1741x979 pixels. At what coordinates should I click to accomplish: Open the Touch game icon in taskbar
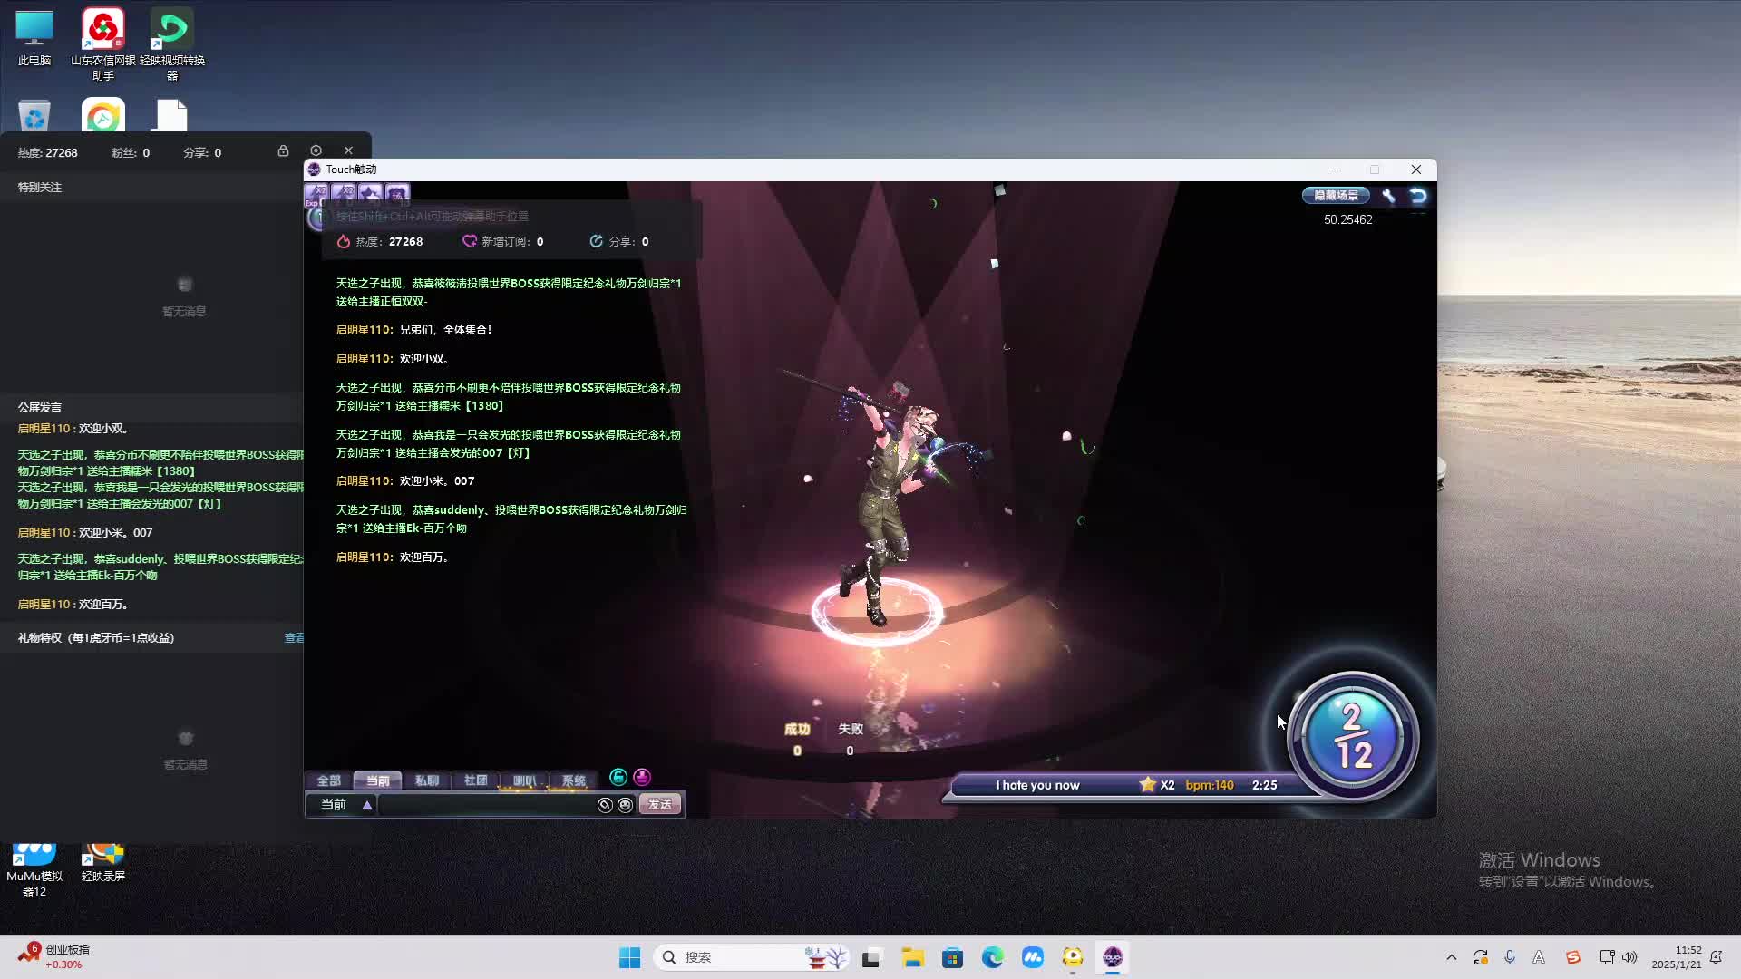click(x=1113, y=957)
